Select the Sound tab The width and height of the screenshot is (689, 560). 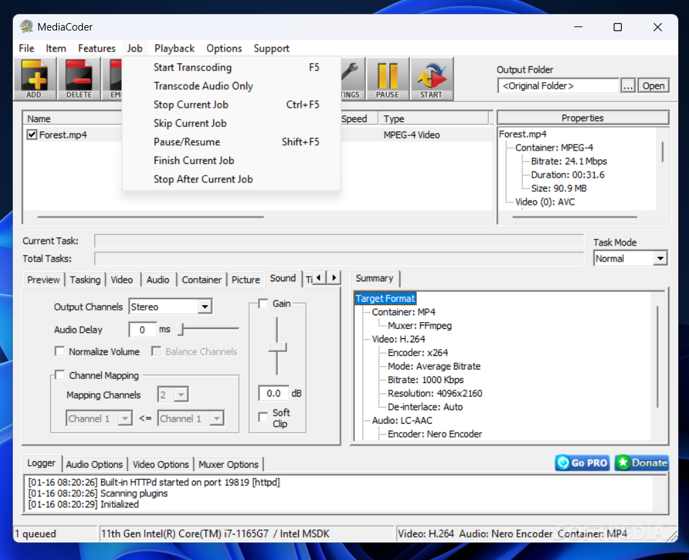tap(283, 278)
